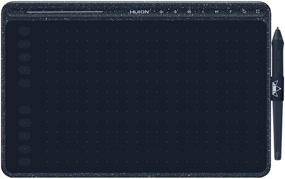This screenshot has height=179, width=285.
Task: Tap the fullscreen corners icon
Action: (258, 11)
